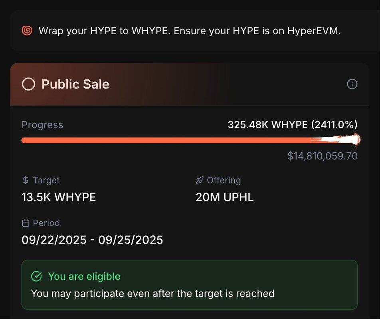Click the Offering label text
Viewport: 380px width, 319px height.
pos(224,180)
